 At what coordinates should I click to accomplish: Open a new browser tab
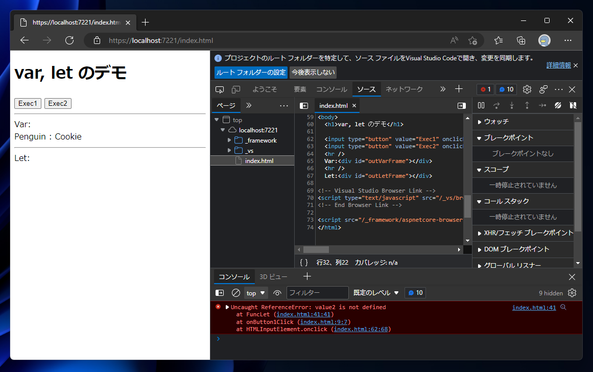145,22
